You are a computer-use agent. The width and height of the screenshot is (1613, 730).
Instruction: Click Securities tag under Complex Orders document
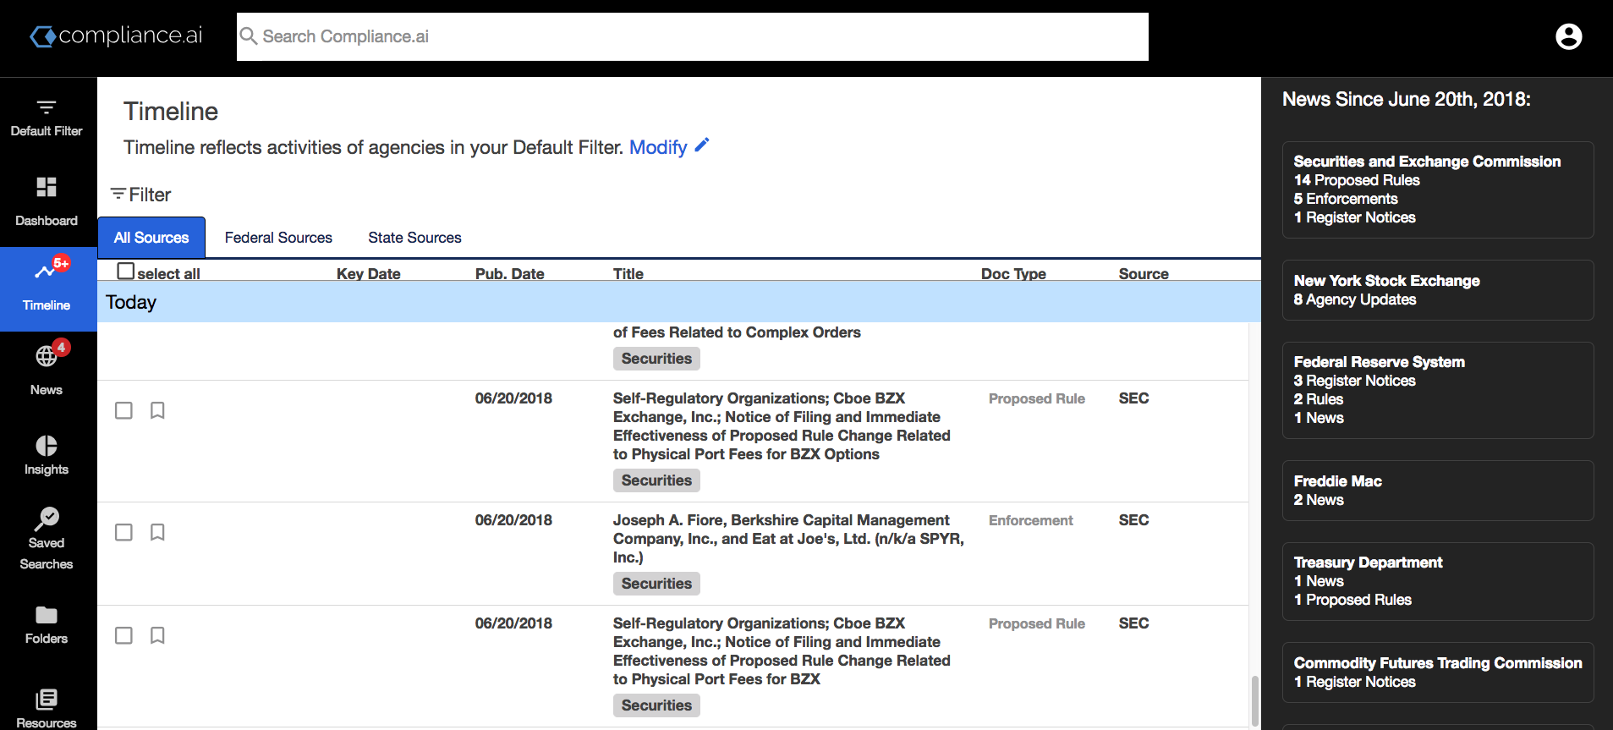click(x=656, y=359)
